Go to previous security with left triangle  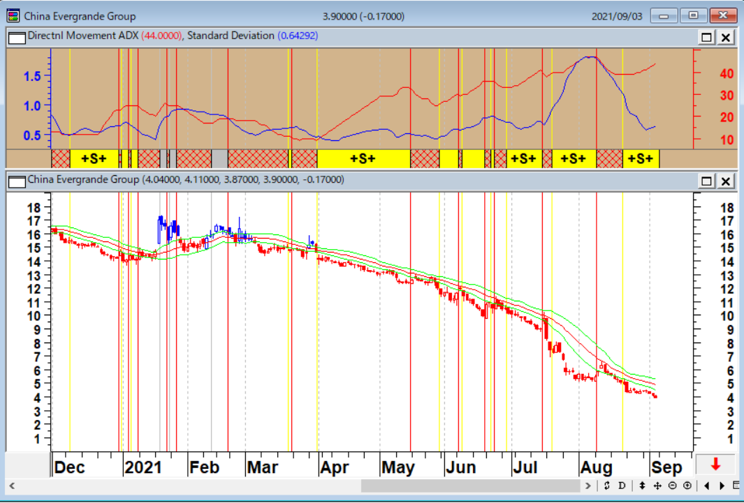click(707, 486)
